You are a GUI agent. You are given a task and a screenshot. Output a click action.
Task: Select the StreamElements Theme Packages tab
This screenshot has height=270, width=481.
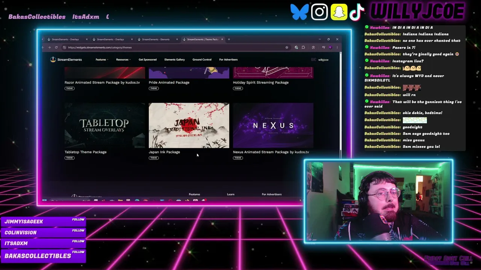[x=202, y=39]
